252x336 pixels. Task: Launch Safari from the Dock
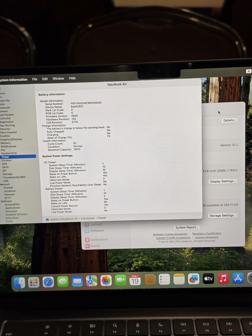click(x=48, y=282)
